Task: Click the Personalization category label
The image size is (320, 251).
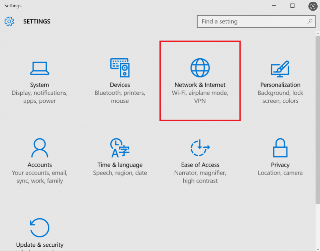Action: point(280,85)
